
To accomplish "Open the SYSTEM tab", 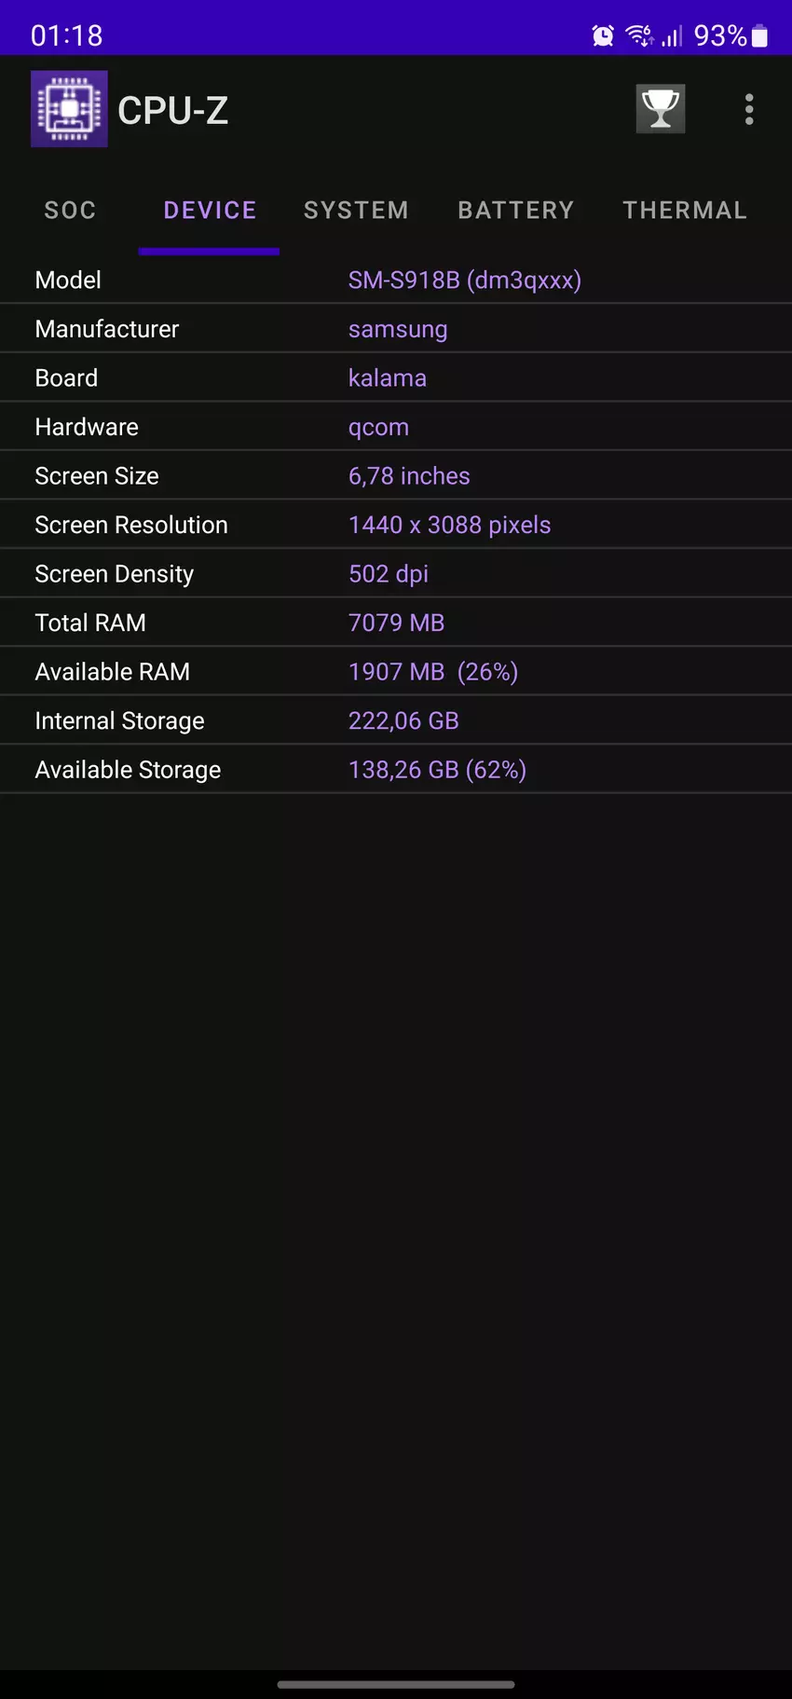I will point(356,211).
